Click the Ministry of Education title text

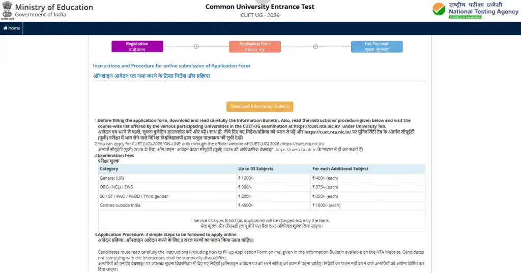coord(54,7)
